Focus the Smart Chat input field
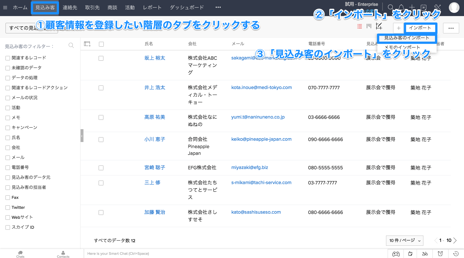 click(235, 254)
